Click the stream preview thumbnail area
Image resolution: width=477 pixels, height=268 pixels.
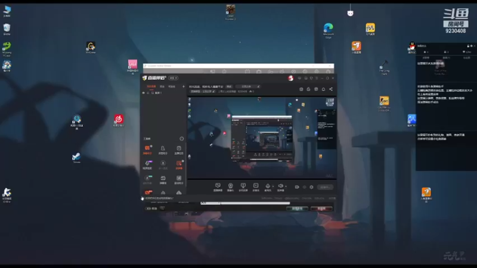(x=262, y=138)
